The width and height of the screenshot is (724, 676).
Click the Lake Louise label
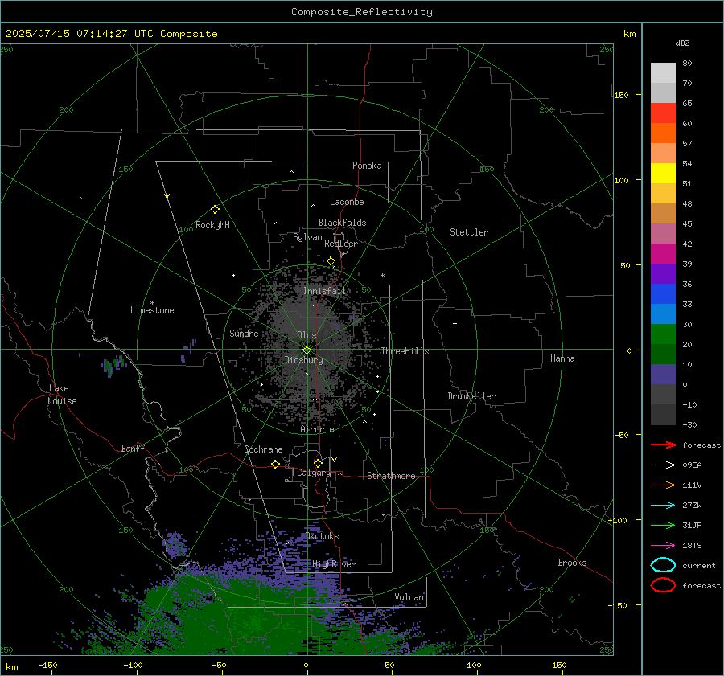point(62,395)
